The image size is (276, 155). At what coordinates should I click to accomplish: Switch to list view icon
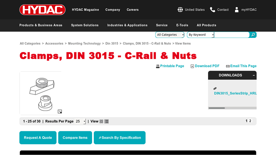point(107,121)
